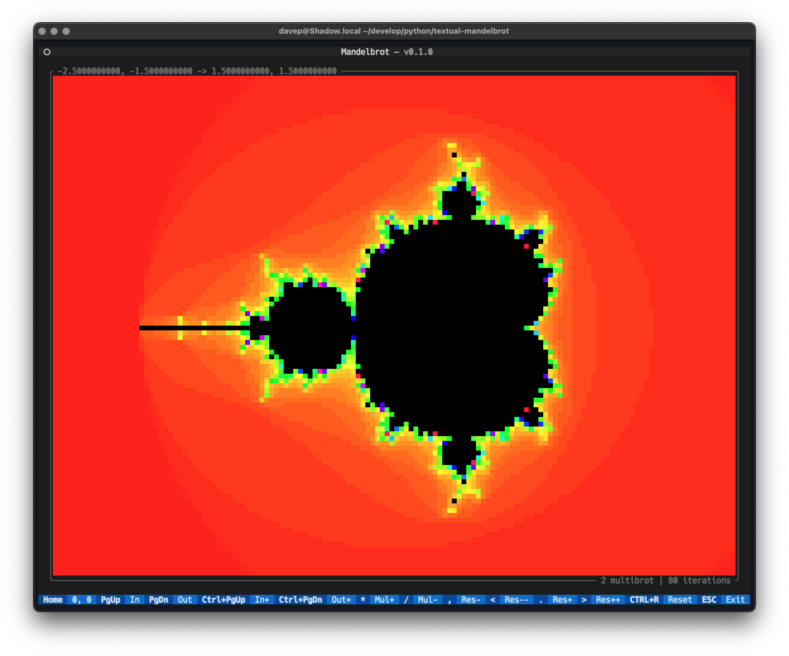Decrease the multibrot value with "Mul-"
789x656 pixels.
click(x=427, y=600)
